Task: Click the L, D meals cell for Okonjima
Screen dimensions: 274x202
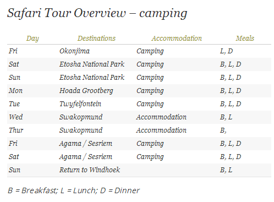Action: click(226, 51)
